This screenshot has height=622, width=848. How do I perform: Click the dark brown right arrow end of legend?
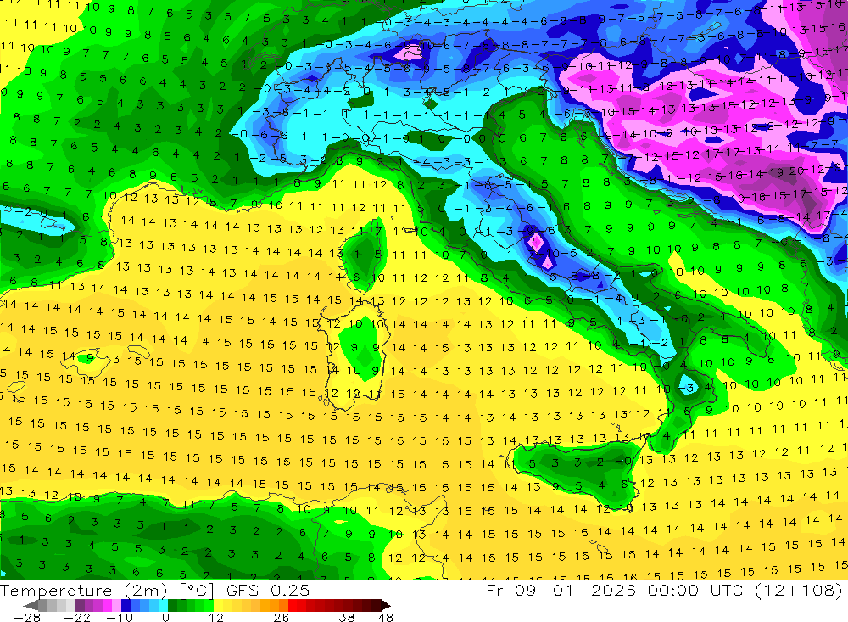(x=386, y=605)
